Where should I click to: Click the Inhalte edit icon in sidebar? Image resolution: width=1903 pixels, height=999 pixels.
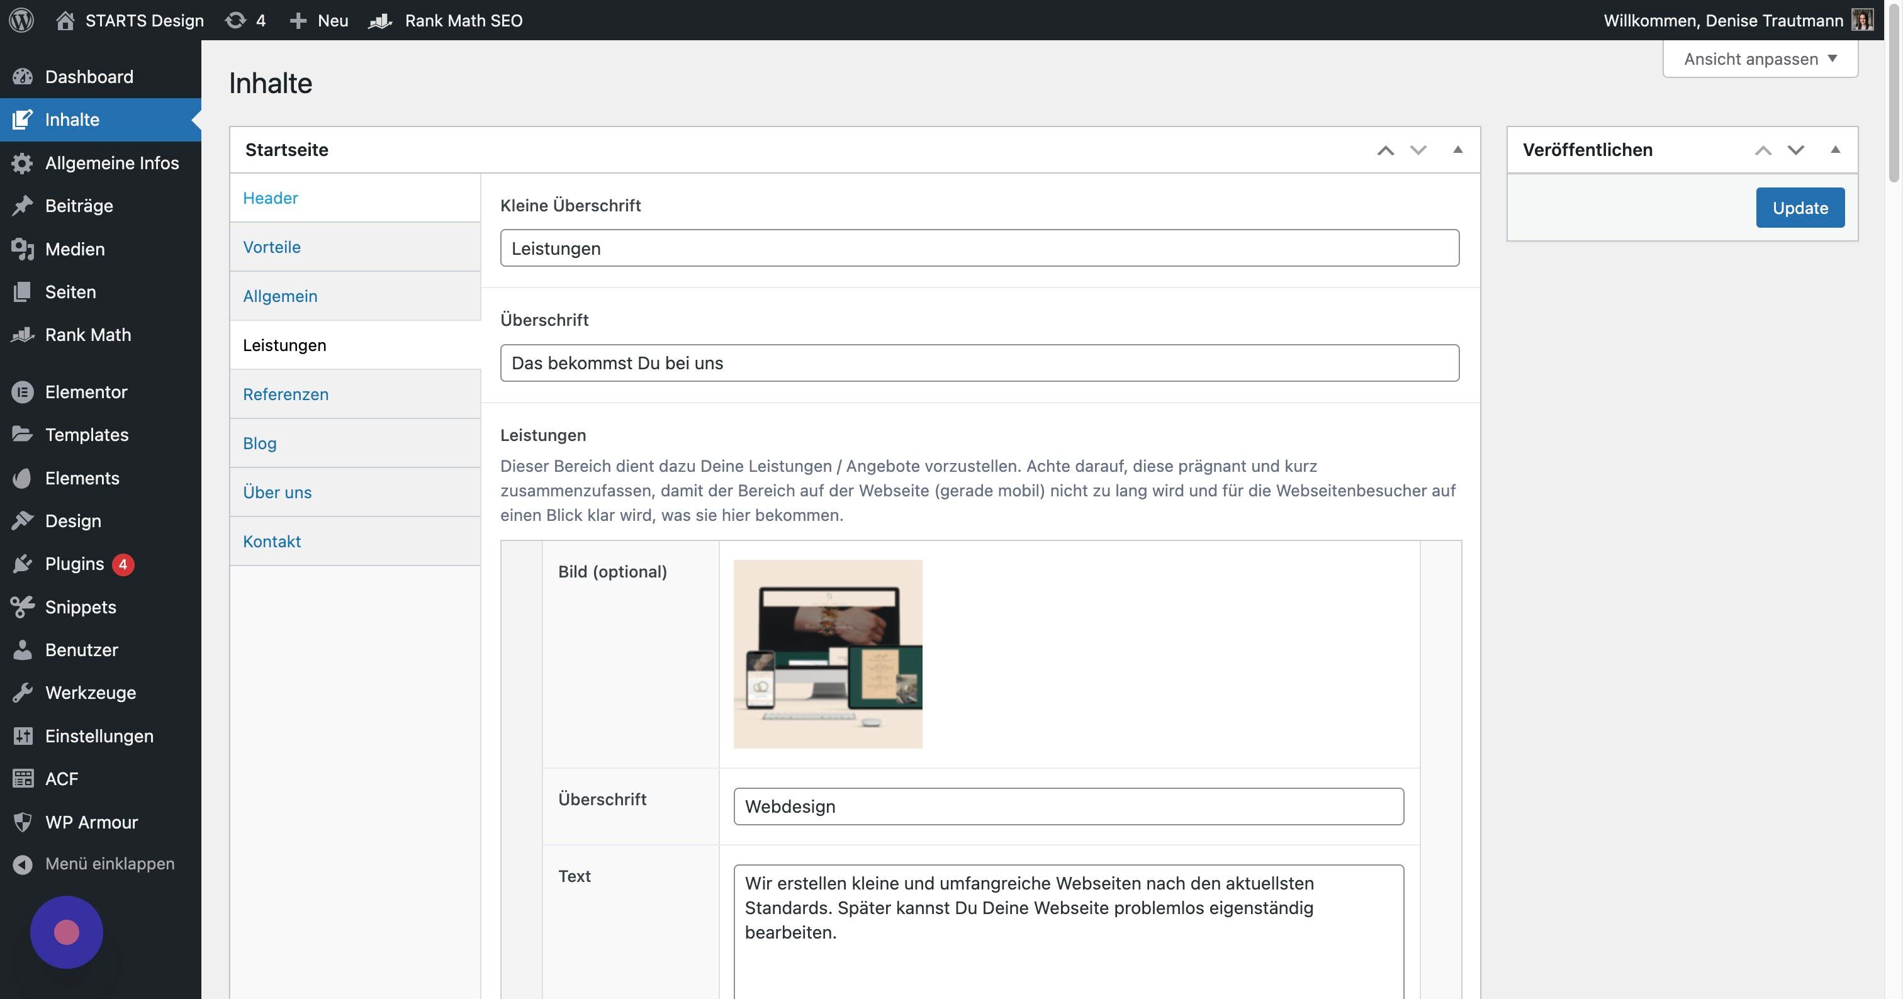pos(22,120)
